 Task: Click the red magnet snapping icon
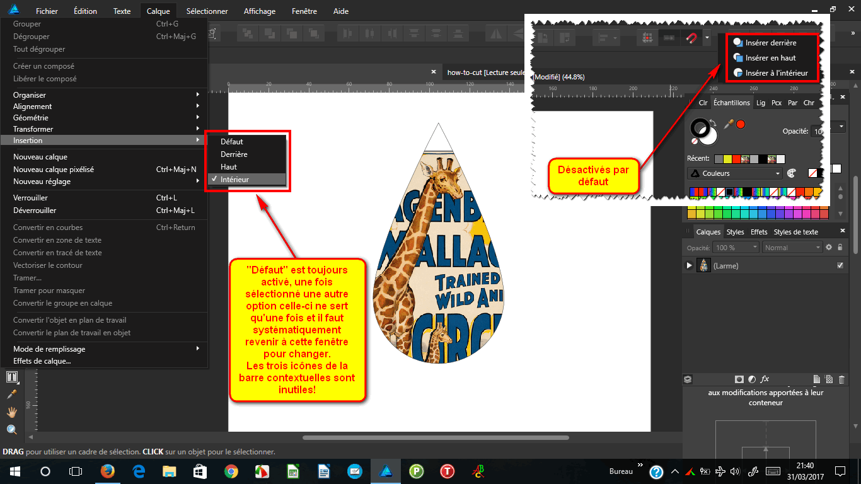pyautogui.click(x=691, y=38)
